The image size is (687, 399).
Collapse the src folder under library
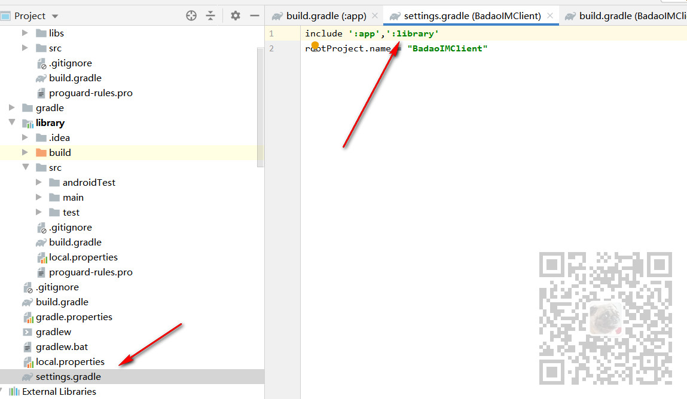coord(26,167)
